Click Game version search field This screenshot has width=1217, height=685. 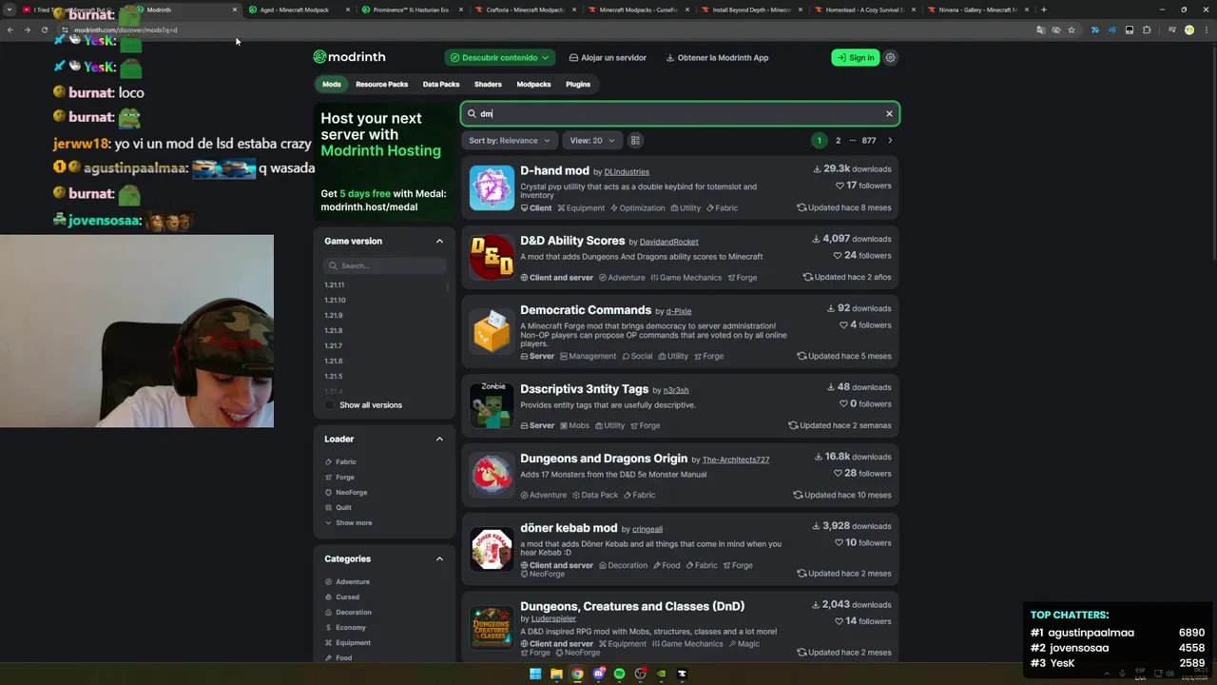pos(384,265)
